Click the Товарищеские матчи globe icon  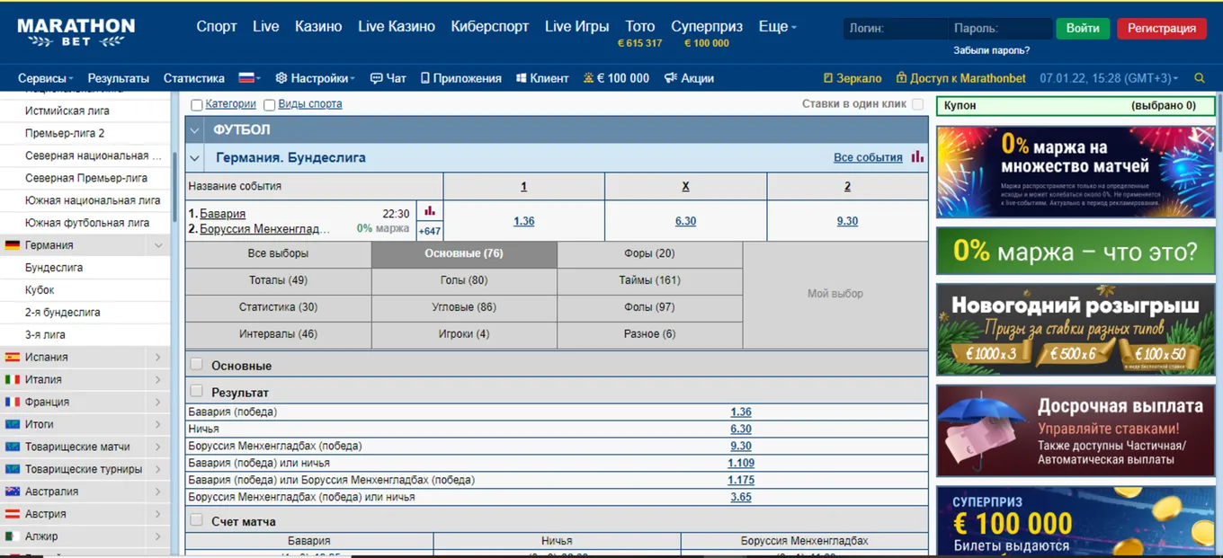pos(13,447)
